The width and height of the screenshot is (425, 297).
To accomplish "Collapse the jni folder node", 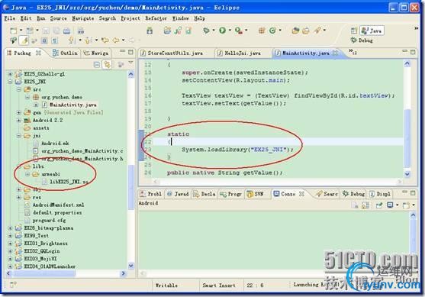I will click(19, 136).
